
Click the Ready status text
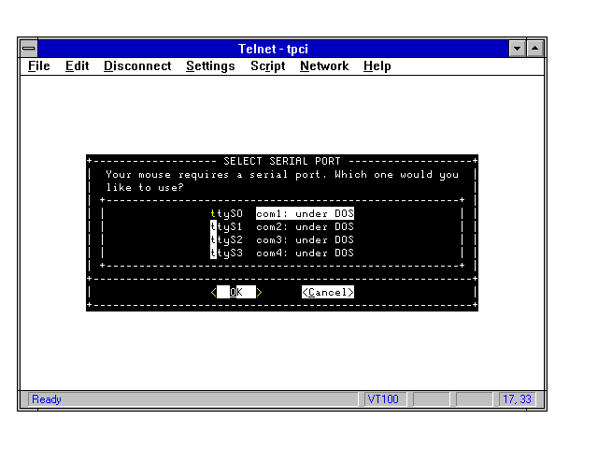point(47,399)
